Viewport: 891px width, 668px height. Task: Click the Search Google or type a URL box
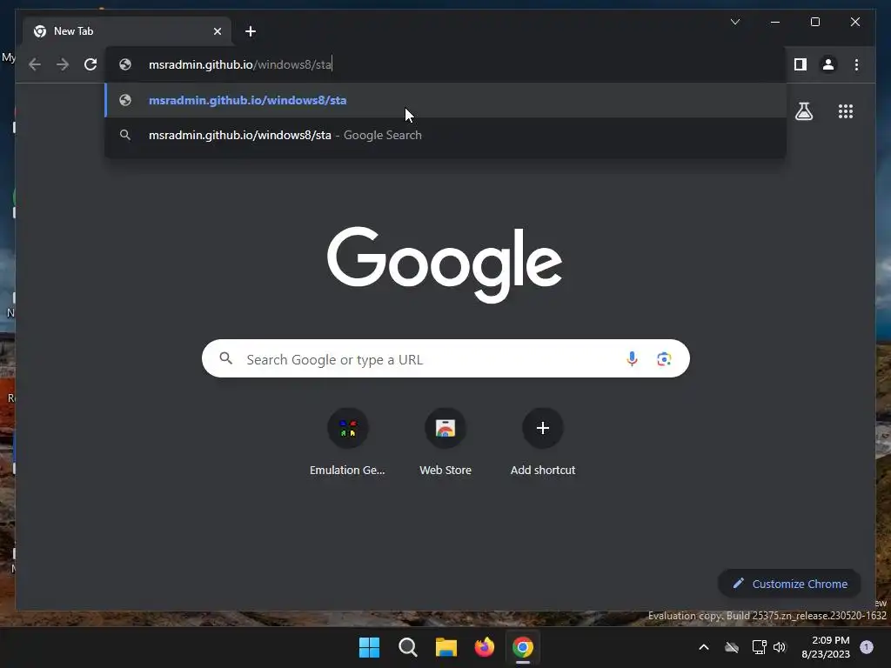[445, 358]
